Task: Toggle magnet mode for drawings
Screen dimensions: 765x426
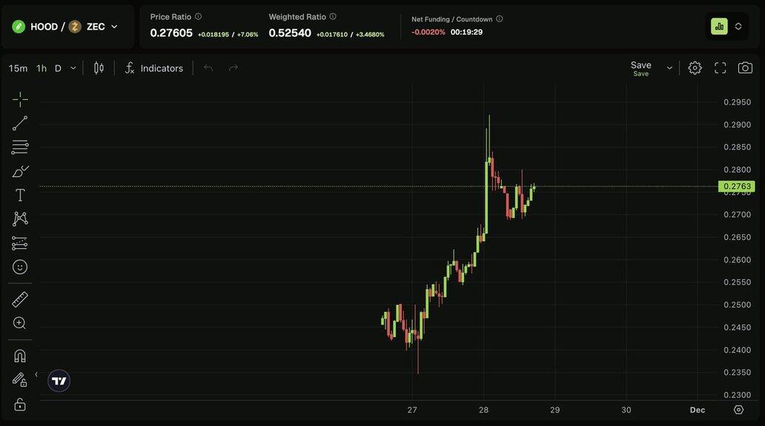Action: (20, 356)
